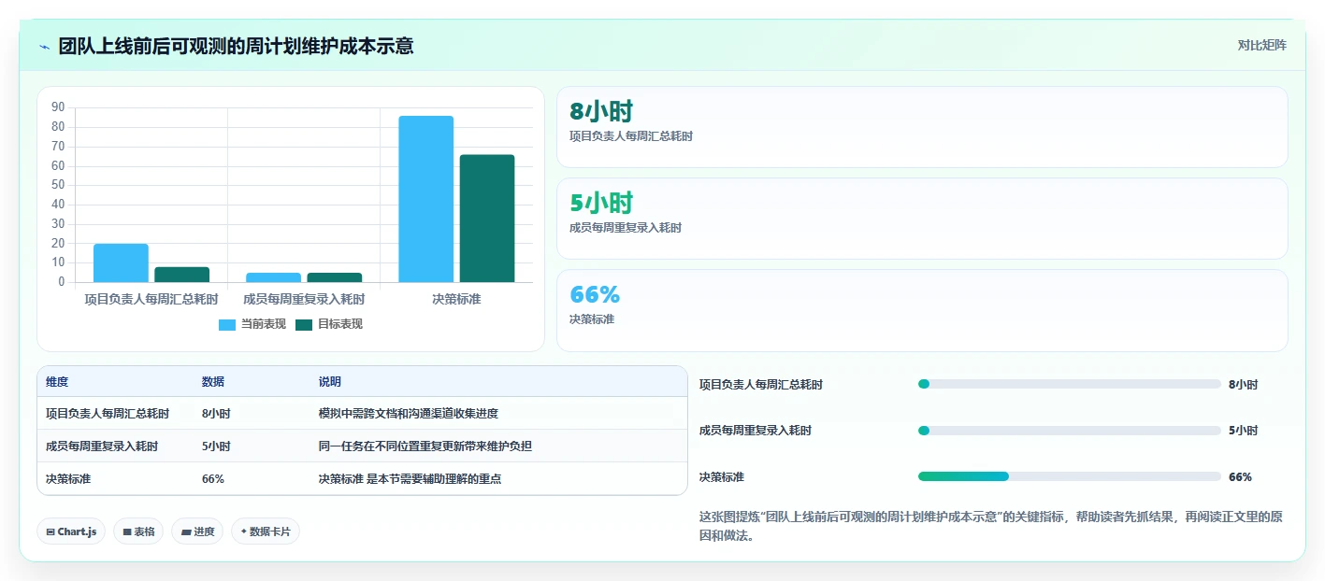Click progress label 成员每周重复录入耗时
1325x581 pixels.
point(756,431)
